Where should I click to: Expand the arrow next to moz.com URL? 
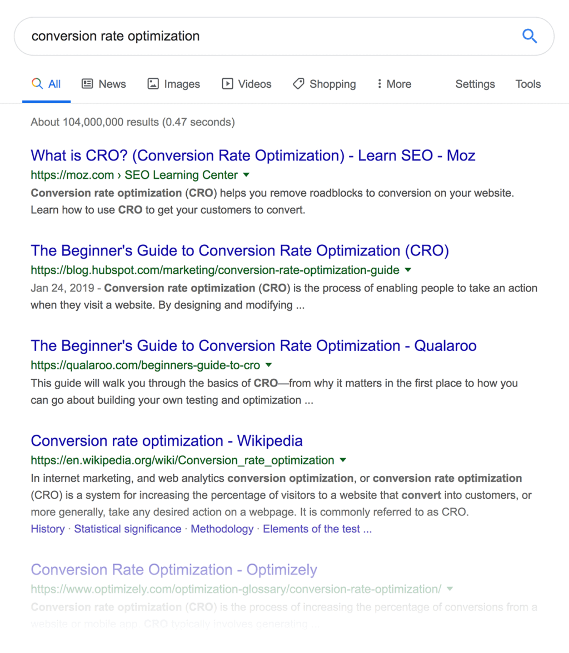coord(247,175)
